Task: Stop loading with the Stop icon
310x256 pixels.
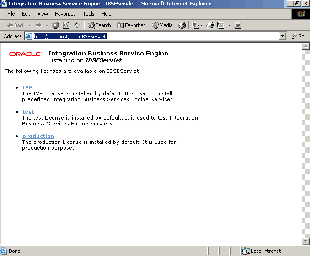Action: (55, 25)
